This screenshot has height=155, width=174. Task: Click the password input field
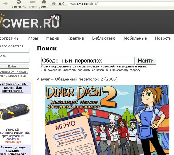(14, 60)
